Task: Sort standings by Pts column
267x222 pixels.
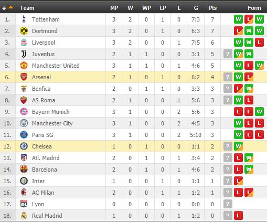Action: tap(212, 8)
